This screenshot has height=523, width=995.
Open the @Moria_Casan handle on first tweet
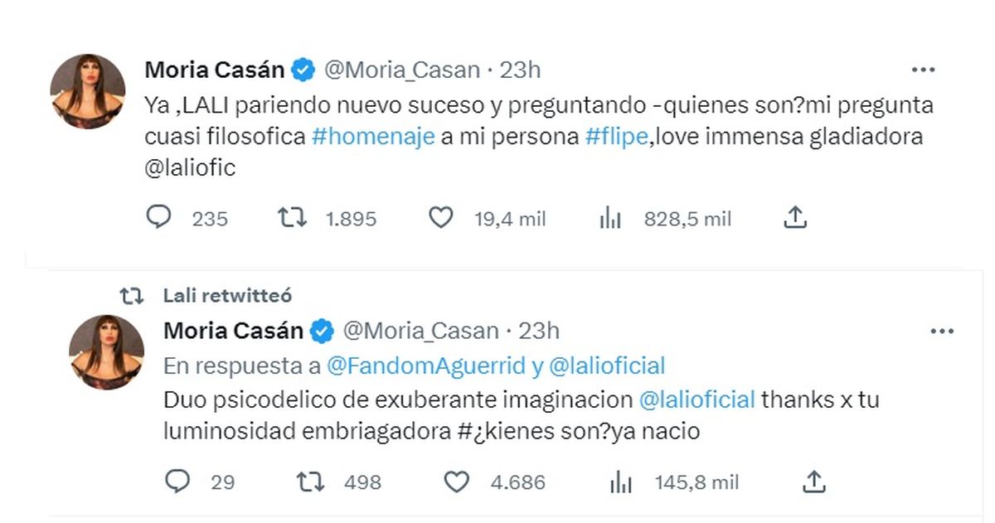click(401, 70)
